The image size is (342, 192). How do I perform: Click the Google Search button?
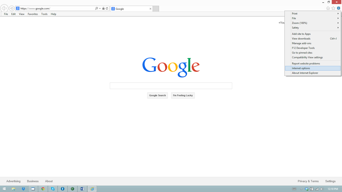pos(157,95)
